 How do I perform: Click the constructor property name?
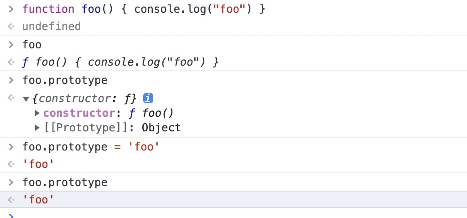coord(79,113)
